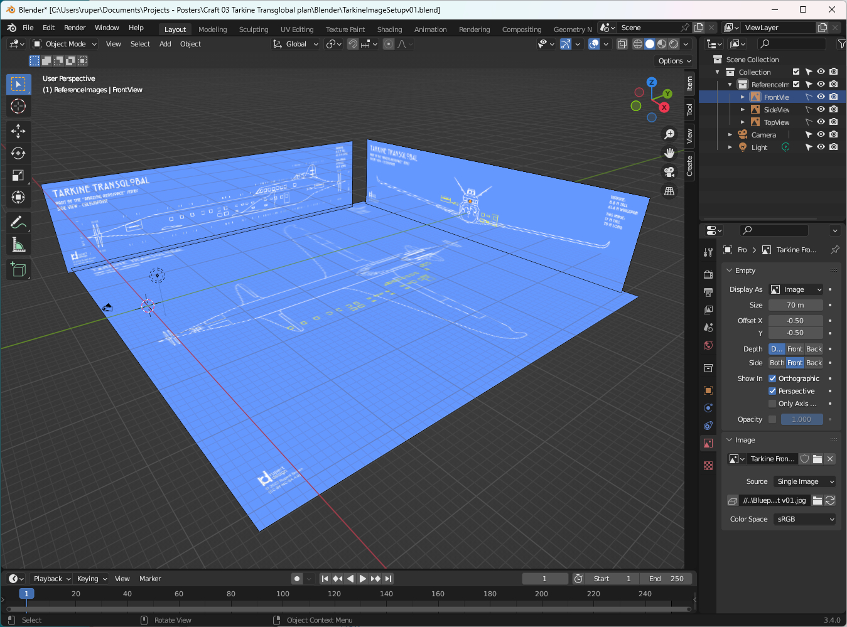Select the Measure tool

click(x=18, y=245)
